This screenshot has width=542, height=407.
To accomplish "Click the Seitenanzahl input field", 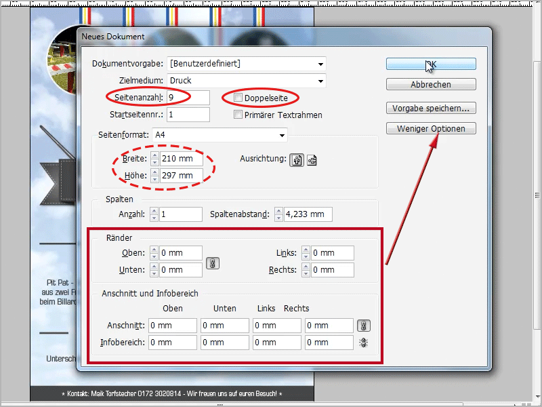I will [188, 98].
